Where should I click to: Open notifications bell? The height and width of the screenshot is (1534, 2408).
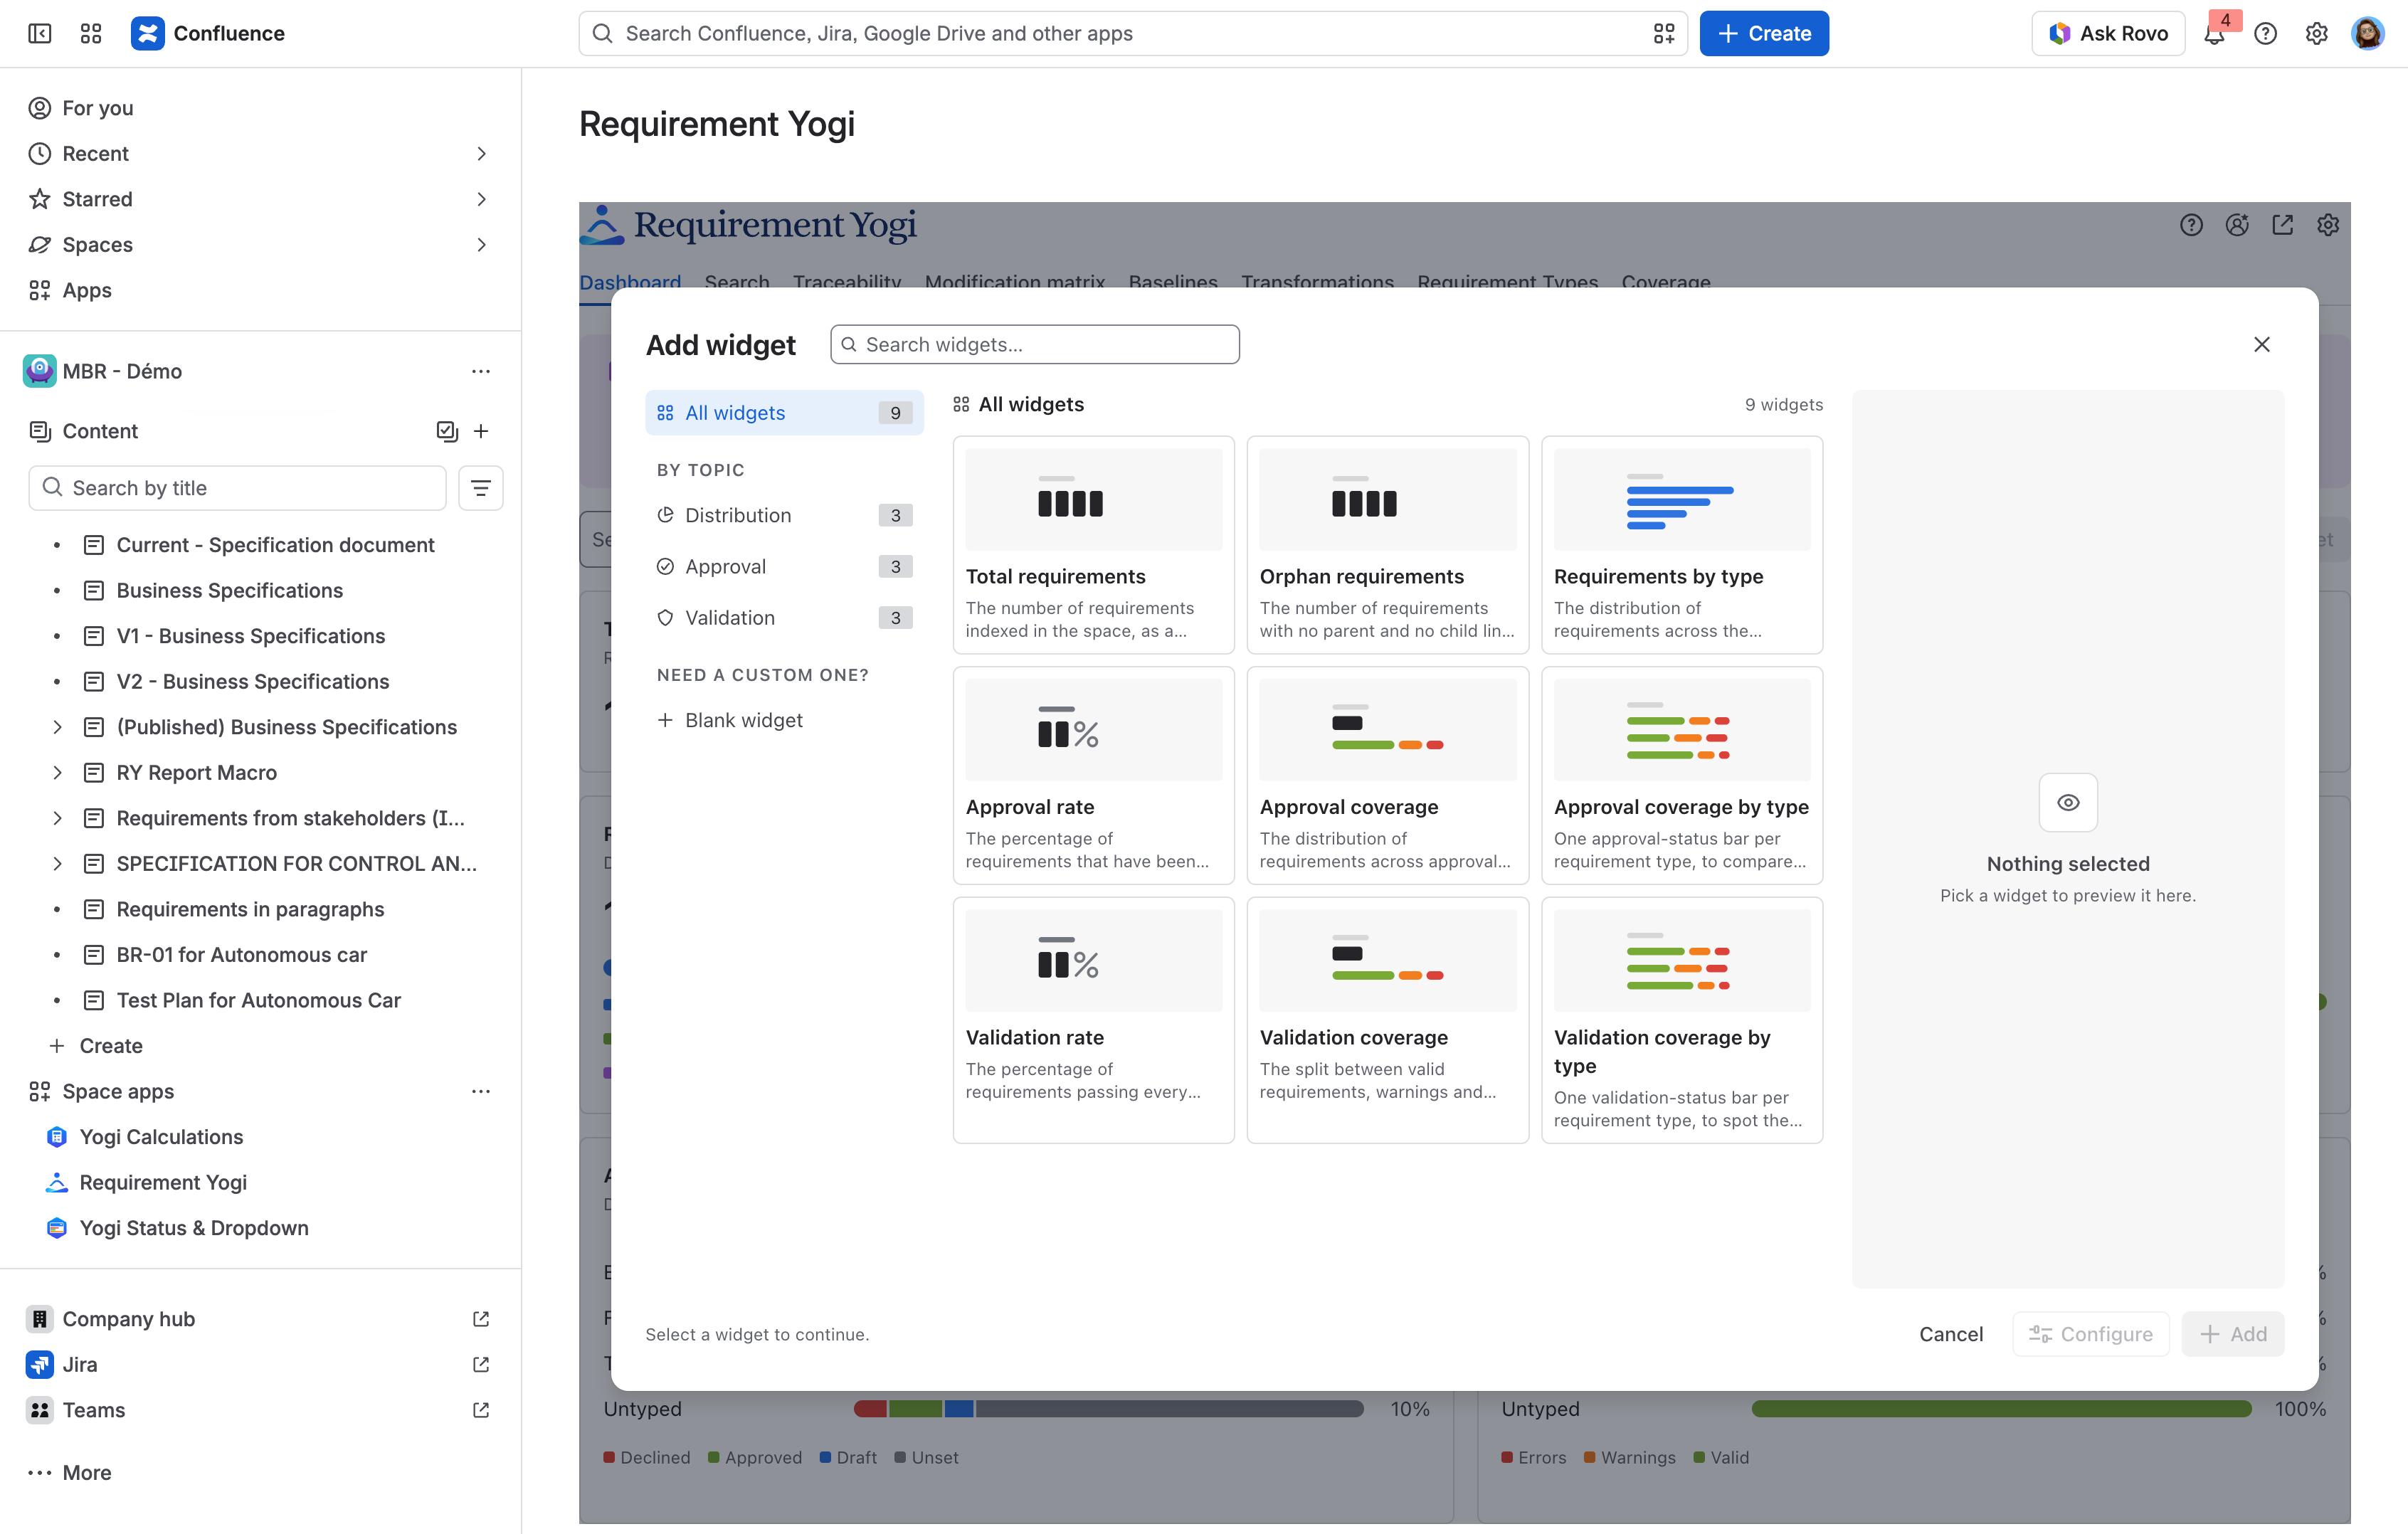tap(2214, 34)
